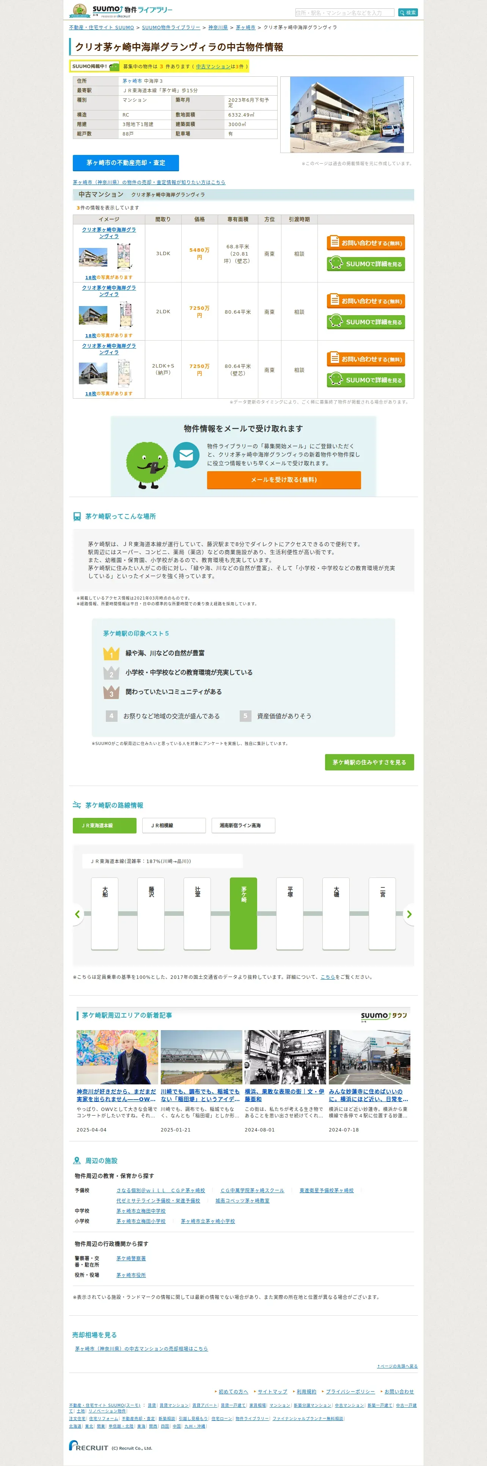The width and height of the screenshot is (487, 1466).
Task: Click the map pin icon beside 周辺の施設
Action: (x=77, y=1161)
